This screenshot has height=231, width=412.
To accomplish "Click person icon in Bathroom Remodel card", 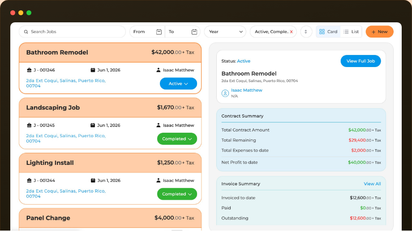I will pyautogui.click(x=158, y=70).
